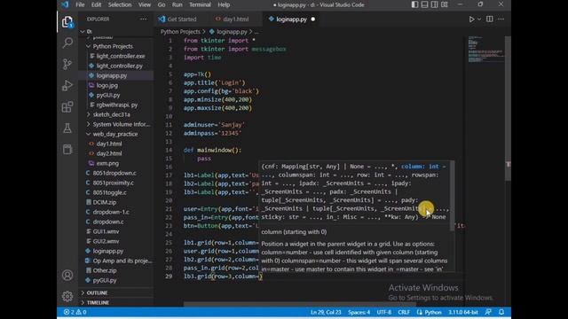The image size is (568, 319).
Task: Customize Layout icon in title bar
Action: pos(445,4)
